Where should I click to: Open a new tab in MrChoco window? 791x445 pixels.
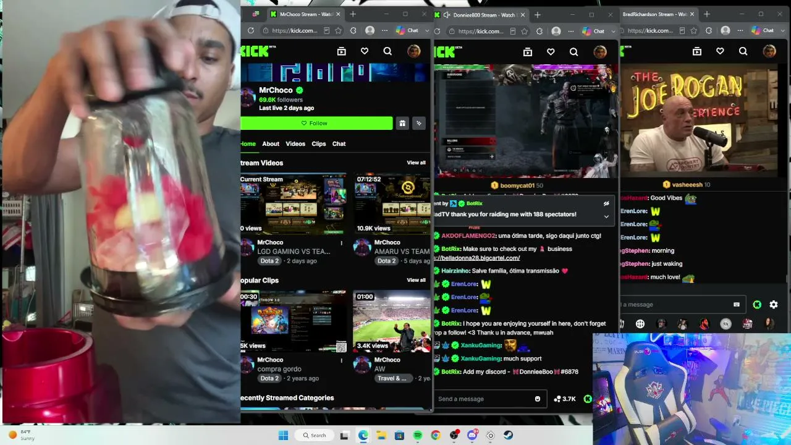[x=353, y=14]
